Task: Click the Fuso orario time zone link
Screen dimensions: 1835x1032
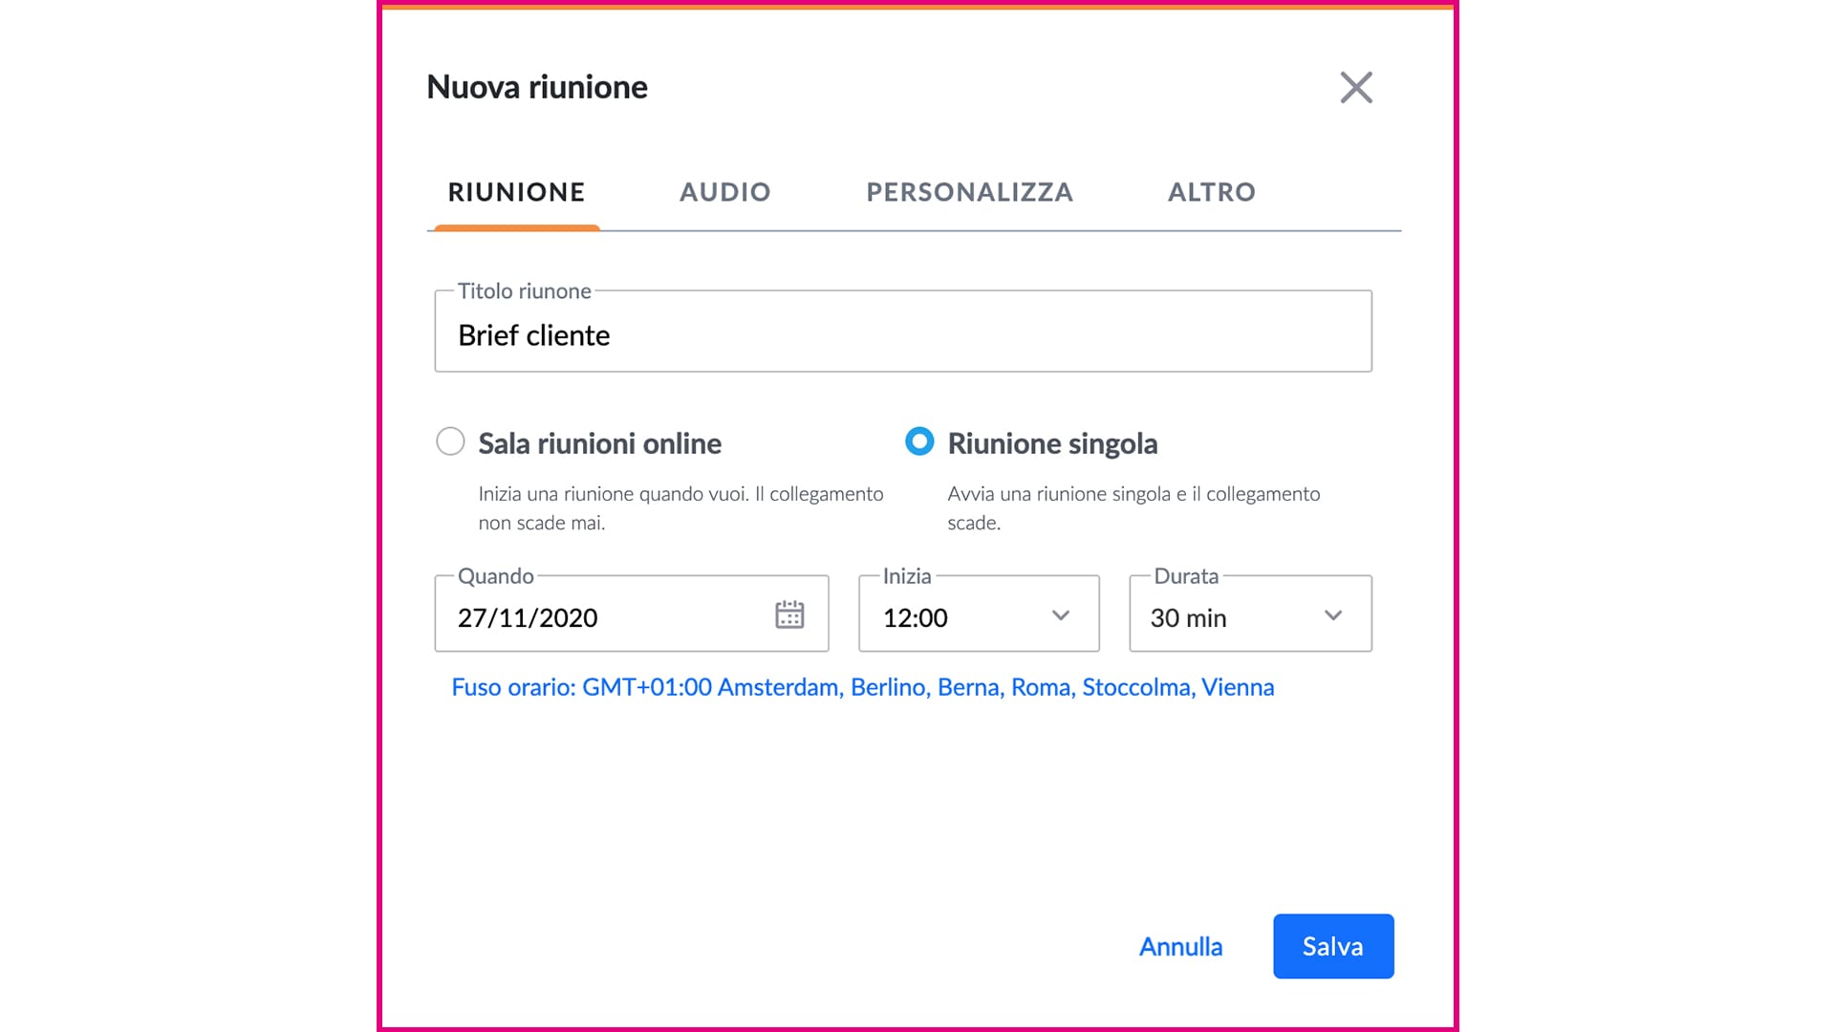Action: [862, 687]
